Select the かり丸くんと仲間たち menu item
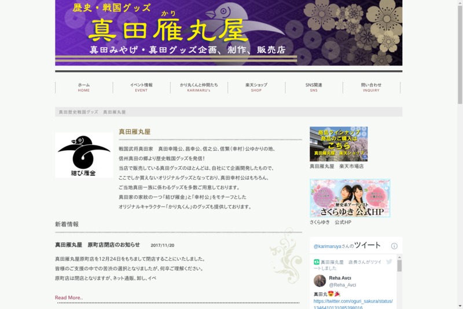 tap(199, 88)
